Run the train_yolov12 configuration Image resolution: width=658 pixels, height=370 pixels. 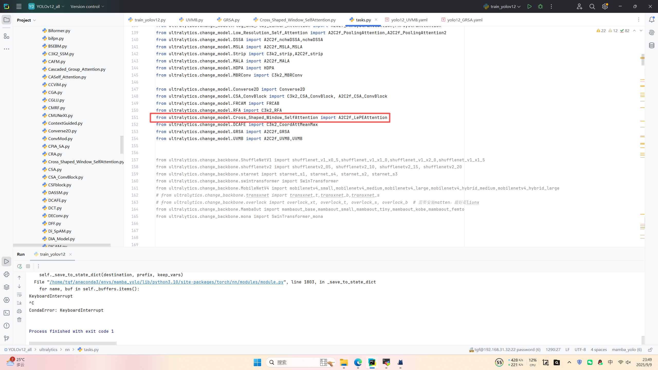(x=529, y=6)
